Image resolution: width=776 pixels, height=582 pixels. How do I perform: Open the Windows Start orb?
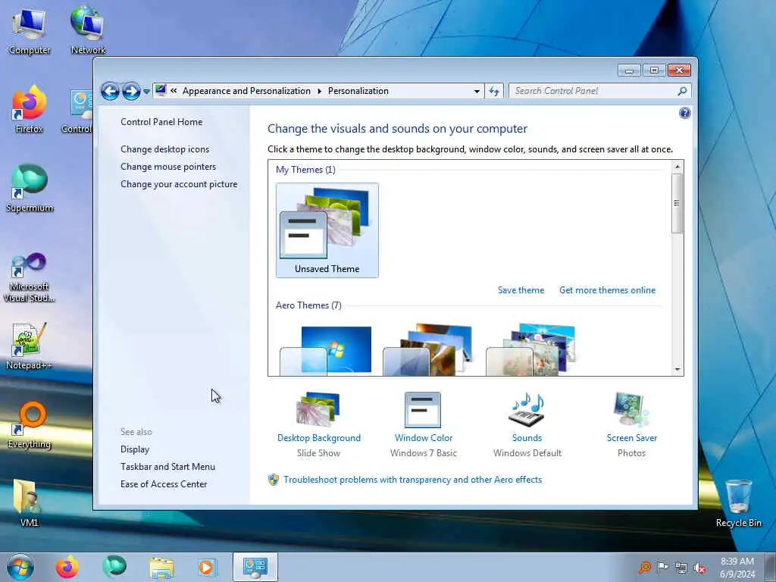click(x=20, y=567)
